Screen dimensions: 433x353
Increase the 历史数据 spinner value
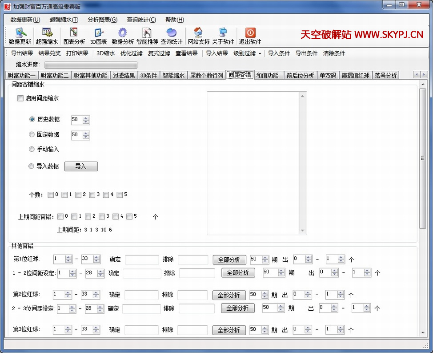pyautogui.click(x=86, y=118)
